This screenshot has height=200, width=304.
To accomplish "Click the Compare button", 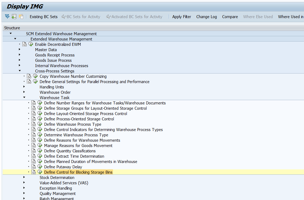I will pos(230,17).
